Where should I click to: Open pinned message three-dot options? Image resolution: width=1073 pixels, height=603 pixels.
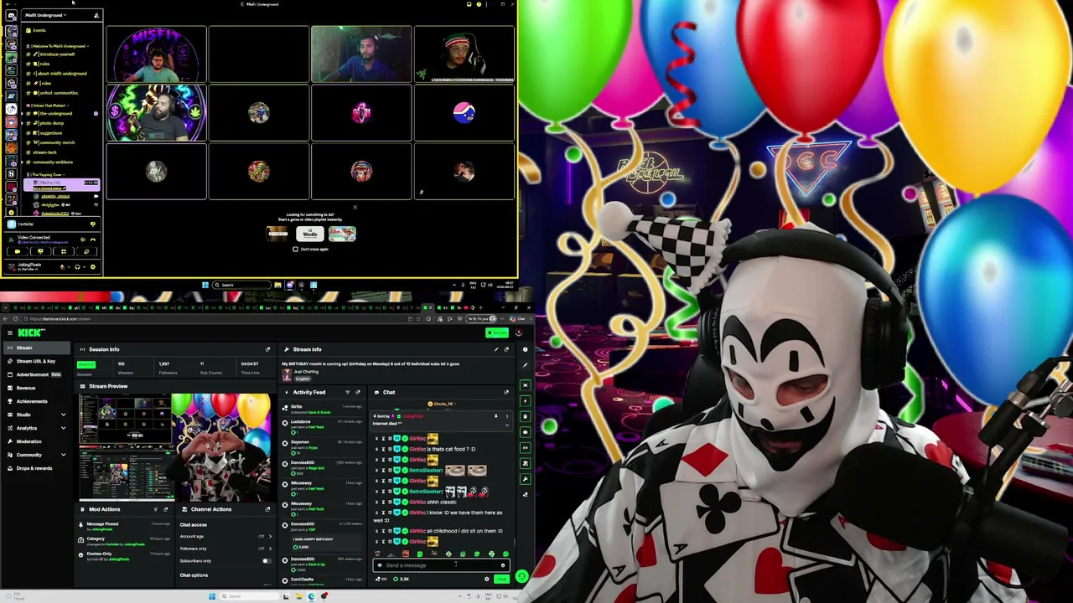coord(506,416)
